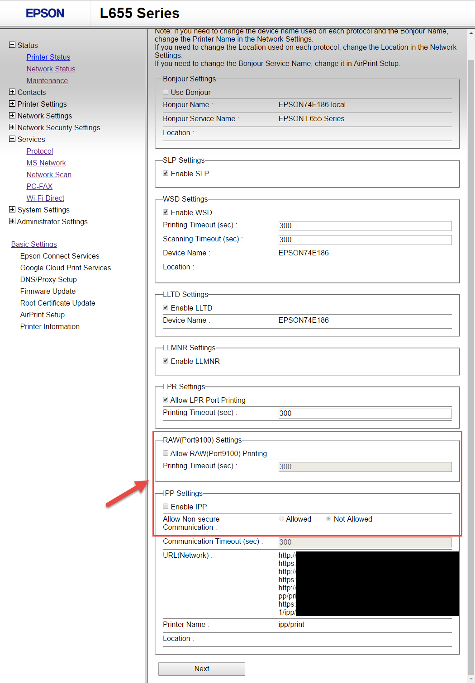Click the L655 Series page title
The width and height of the screenshot is (475, 683).
click(140, 13)
